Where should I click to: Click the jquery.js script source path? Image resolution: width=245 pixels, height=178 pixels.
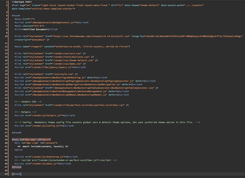pyautogui.click(x=52, y=67)
